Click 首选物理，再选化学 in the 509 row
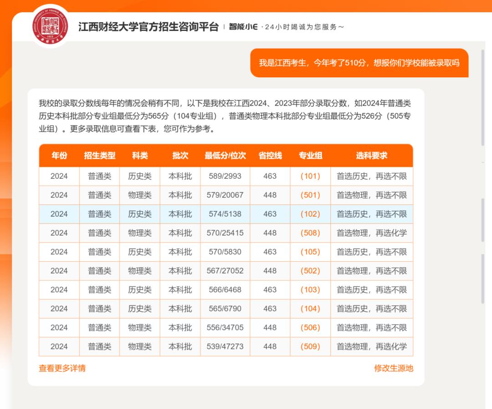The image size is (492, 409). (372, 347)
